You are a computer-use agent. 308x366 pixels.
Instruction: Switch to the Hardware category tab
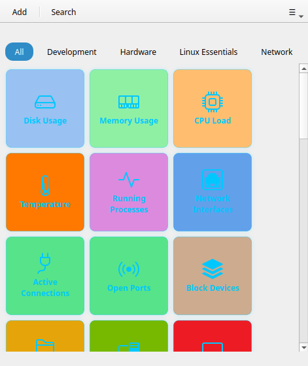[x=138, y=52]
